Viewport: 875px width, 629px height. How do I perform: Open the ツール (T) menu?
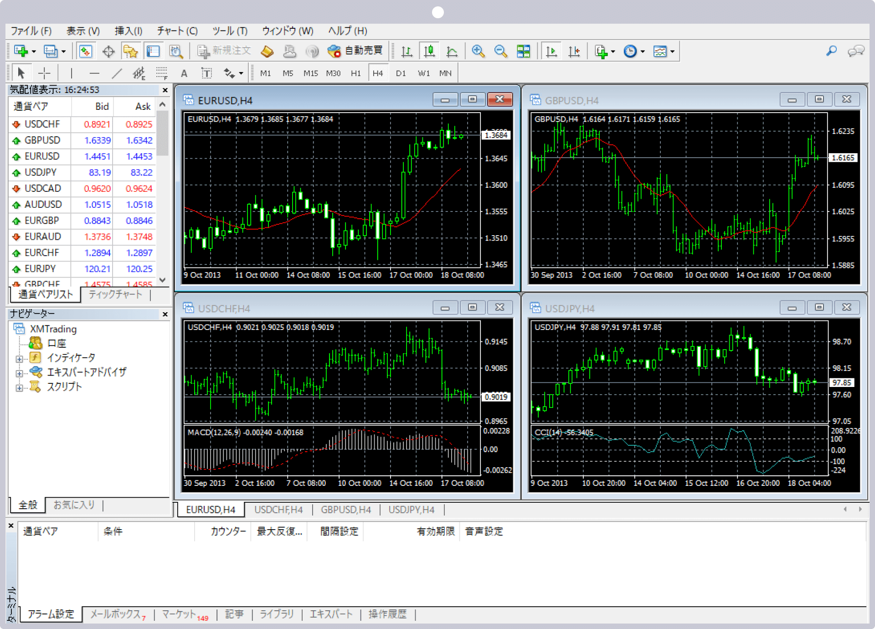[x=230, y=31]
